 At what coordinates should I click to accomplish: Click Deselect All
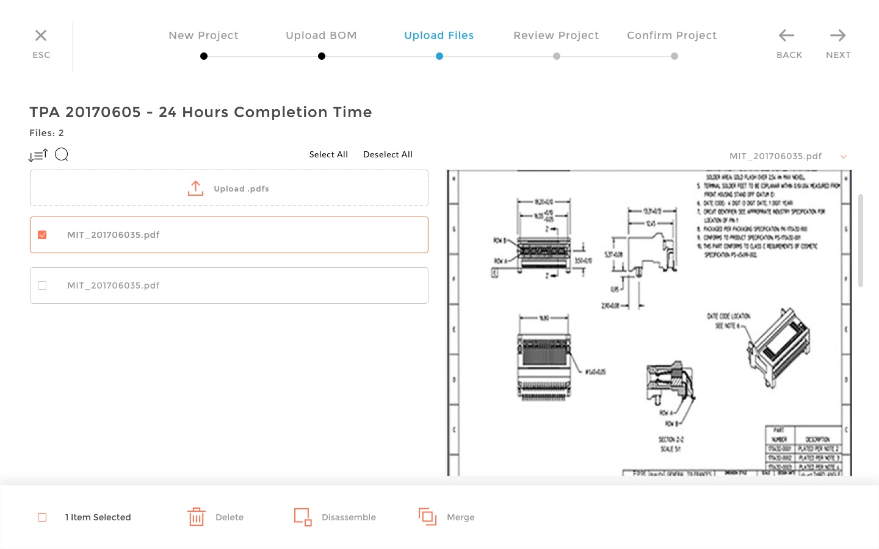tap(388, 154)
